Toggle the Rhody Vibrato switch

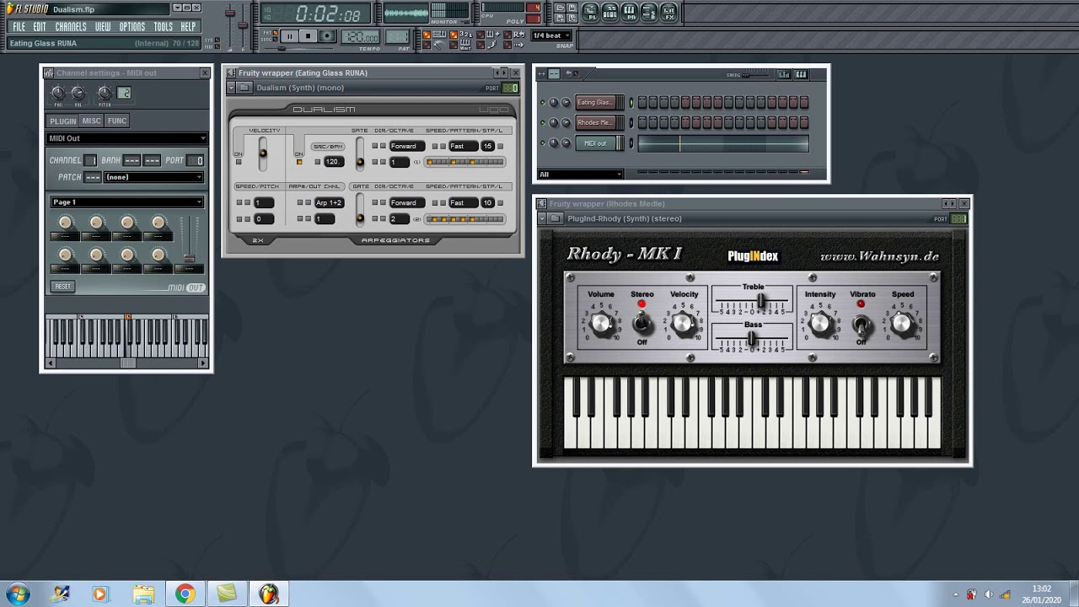(x=861, y=324)
